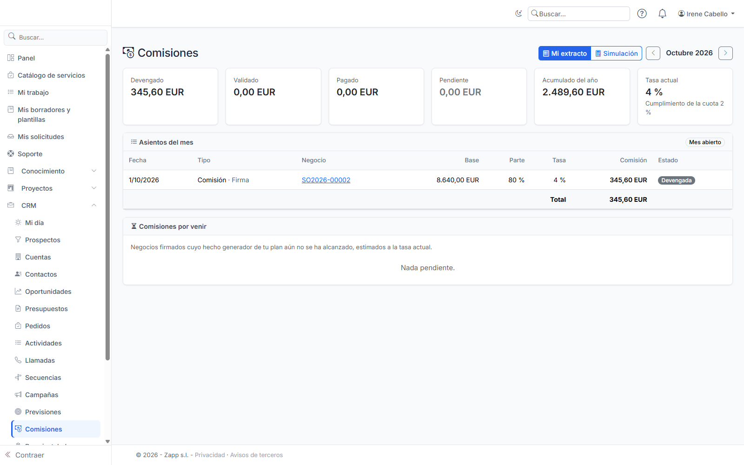This screenshot has height=465, width=744.
Task: Select Mi extracto view
Action: click(565, 53)
